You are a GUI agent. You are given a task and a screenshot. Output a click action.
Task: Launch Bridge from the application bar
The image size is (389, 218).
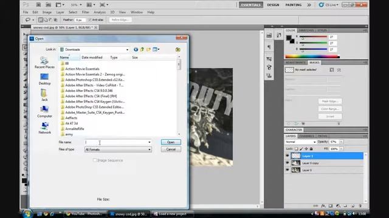(38, 5)
